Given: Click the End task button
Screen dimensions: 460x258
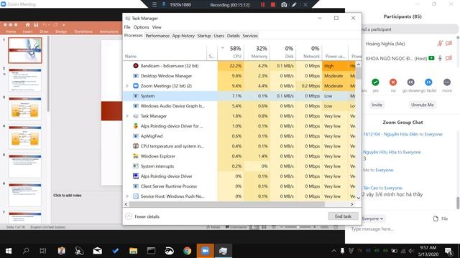Looking at the screenshot, I should click(343, 216).
